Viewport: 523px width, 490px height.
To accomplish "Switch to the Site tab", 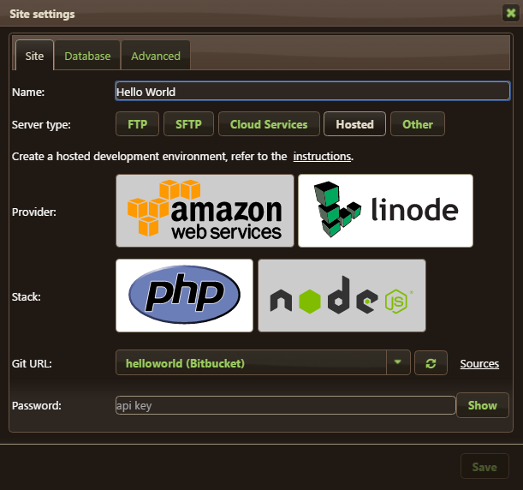I will tap(34, 56).
